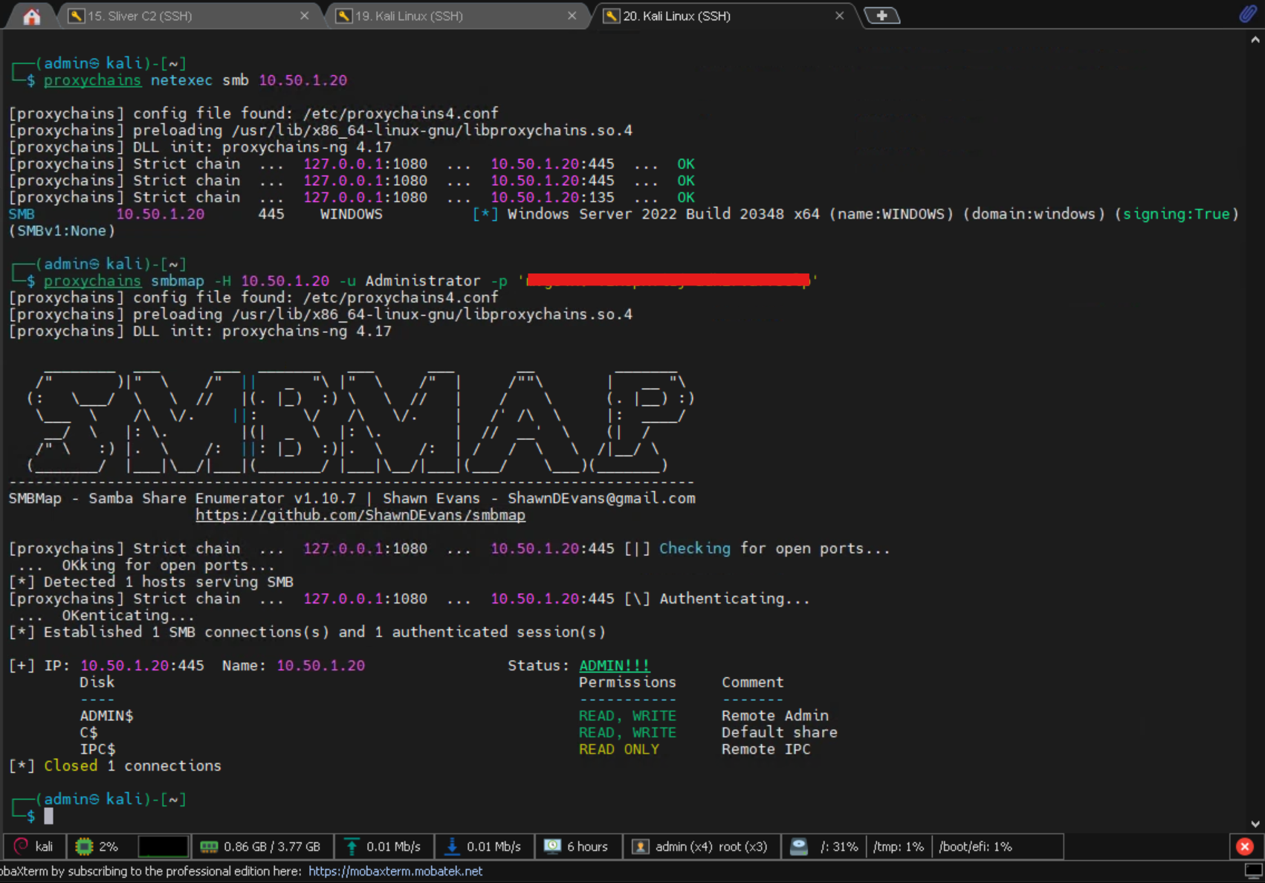The height and width of the screenshot is (883, 1265).
Task: Click the ADMIN!!! status text
Action: (615, 665)
